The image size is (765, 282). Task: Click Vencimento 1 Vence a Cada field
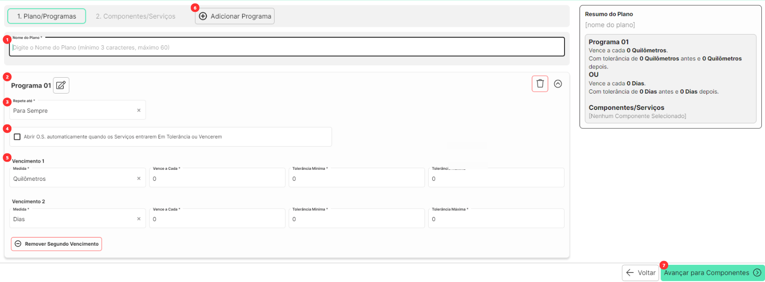click(x=217, y=178)
